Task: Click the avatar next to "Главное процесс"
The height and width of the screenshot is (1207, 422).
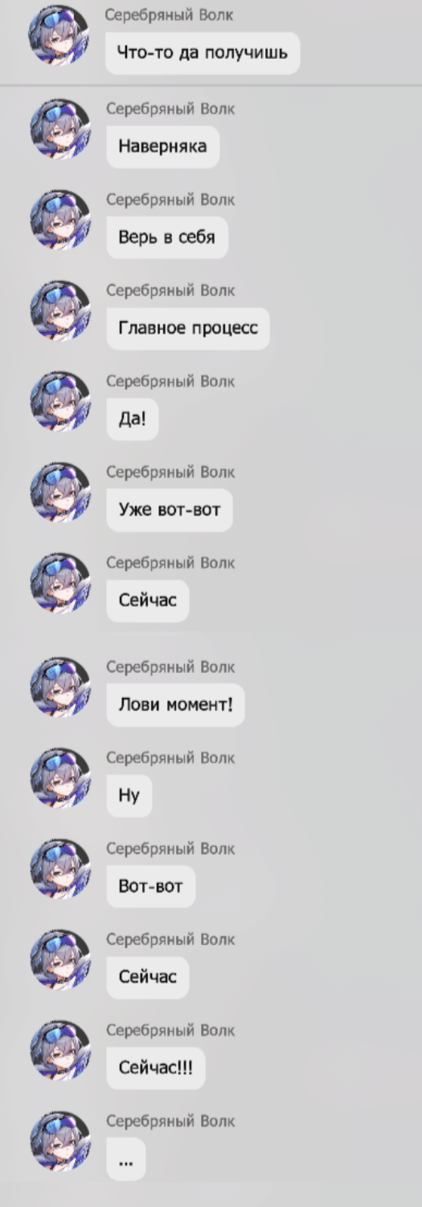Action: click(60, 310)
